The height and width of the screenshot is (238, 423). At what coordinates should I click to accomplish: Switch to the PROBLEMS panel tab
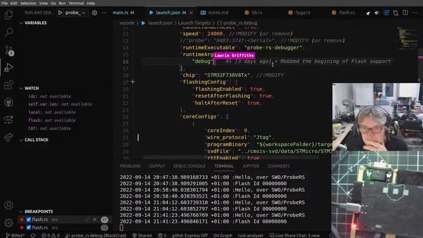(x=130, y=166)
